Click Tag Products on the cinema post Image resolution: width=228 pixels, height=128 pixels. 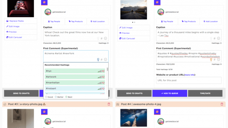(x=76, y=21)
